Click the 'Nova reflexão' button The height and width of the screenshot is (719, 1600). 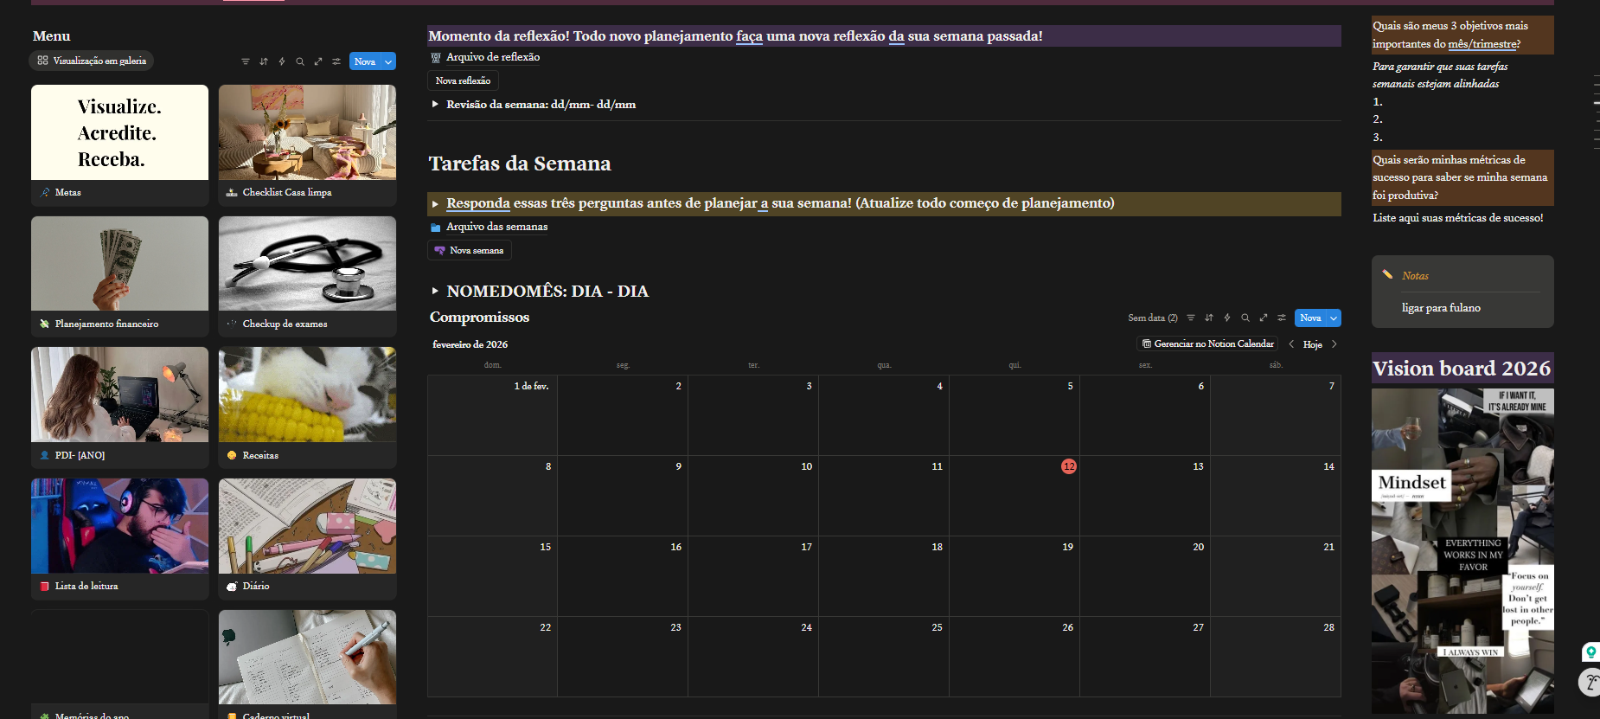[463, 80]
